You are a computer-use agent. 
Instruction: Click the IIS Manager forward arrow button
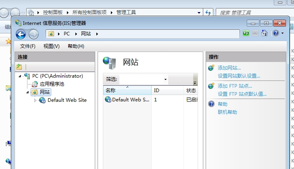click(x=33, y=35)
